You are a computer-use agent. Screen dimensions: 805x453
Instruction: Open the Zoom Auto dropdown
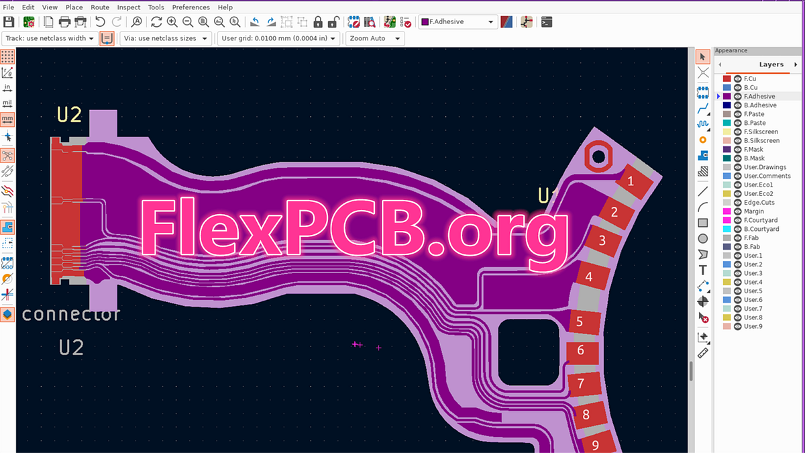(374, 38)
